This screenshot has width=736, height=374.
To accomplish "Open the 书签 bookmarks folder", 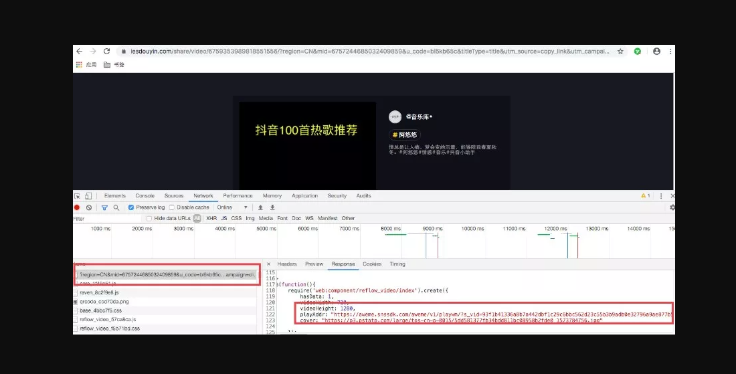I will (x=114, y=65).
